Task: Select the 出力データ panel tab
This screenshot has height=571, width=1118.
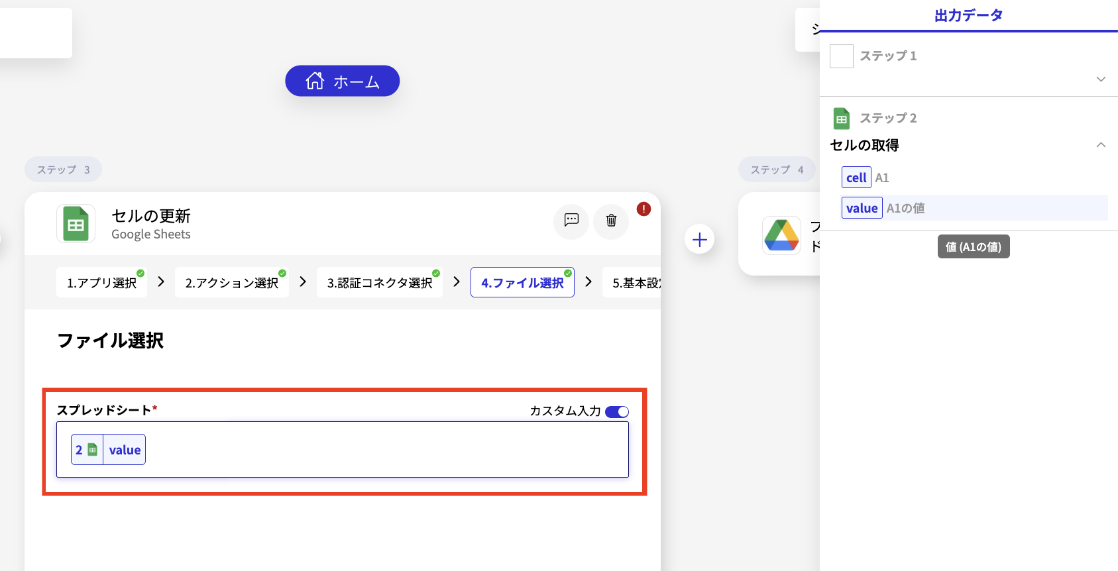Action: [x=968, y=16]
